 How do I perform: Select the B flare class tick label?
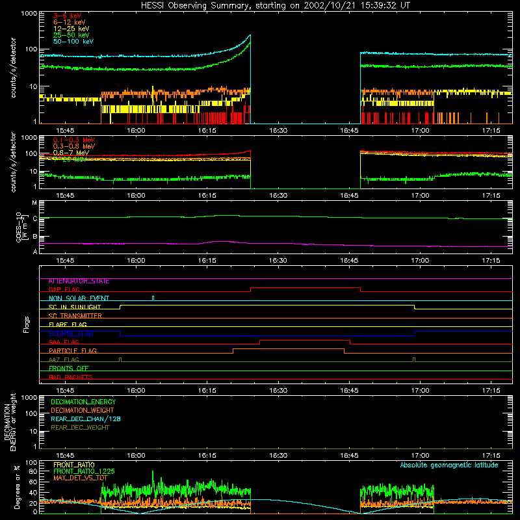pos(35,237)
